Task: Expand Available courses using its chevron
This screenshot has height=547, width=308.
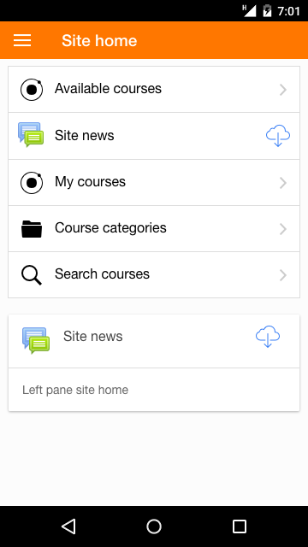Action: pos(283,90)
